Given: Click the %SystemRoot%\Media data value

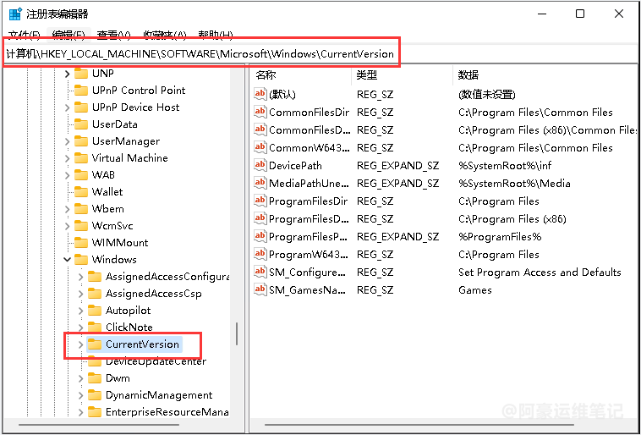Looking at the screenshot, I should coord(514,184).
